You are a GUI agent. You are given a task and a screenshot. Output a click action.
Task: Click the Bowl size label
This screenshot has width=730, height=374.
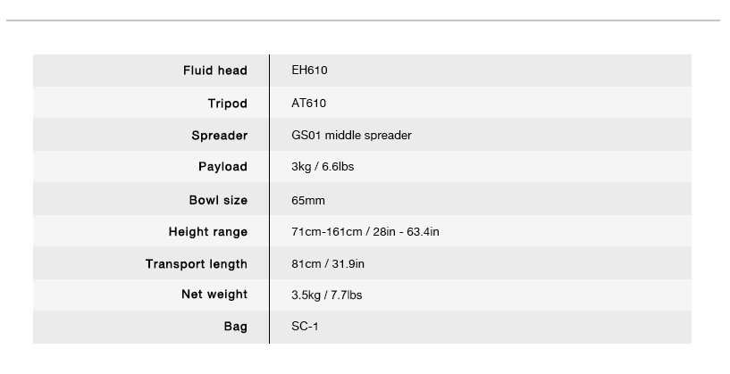pos(218,201)
